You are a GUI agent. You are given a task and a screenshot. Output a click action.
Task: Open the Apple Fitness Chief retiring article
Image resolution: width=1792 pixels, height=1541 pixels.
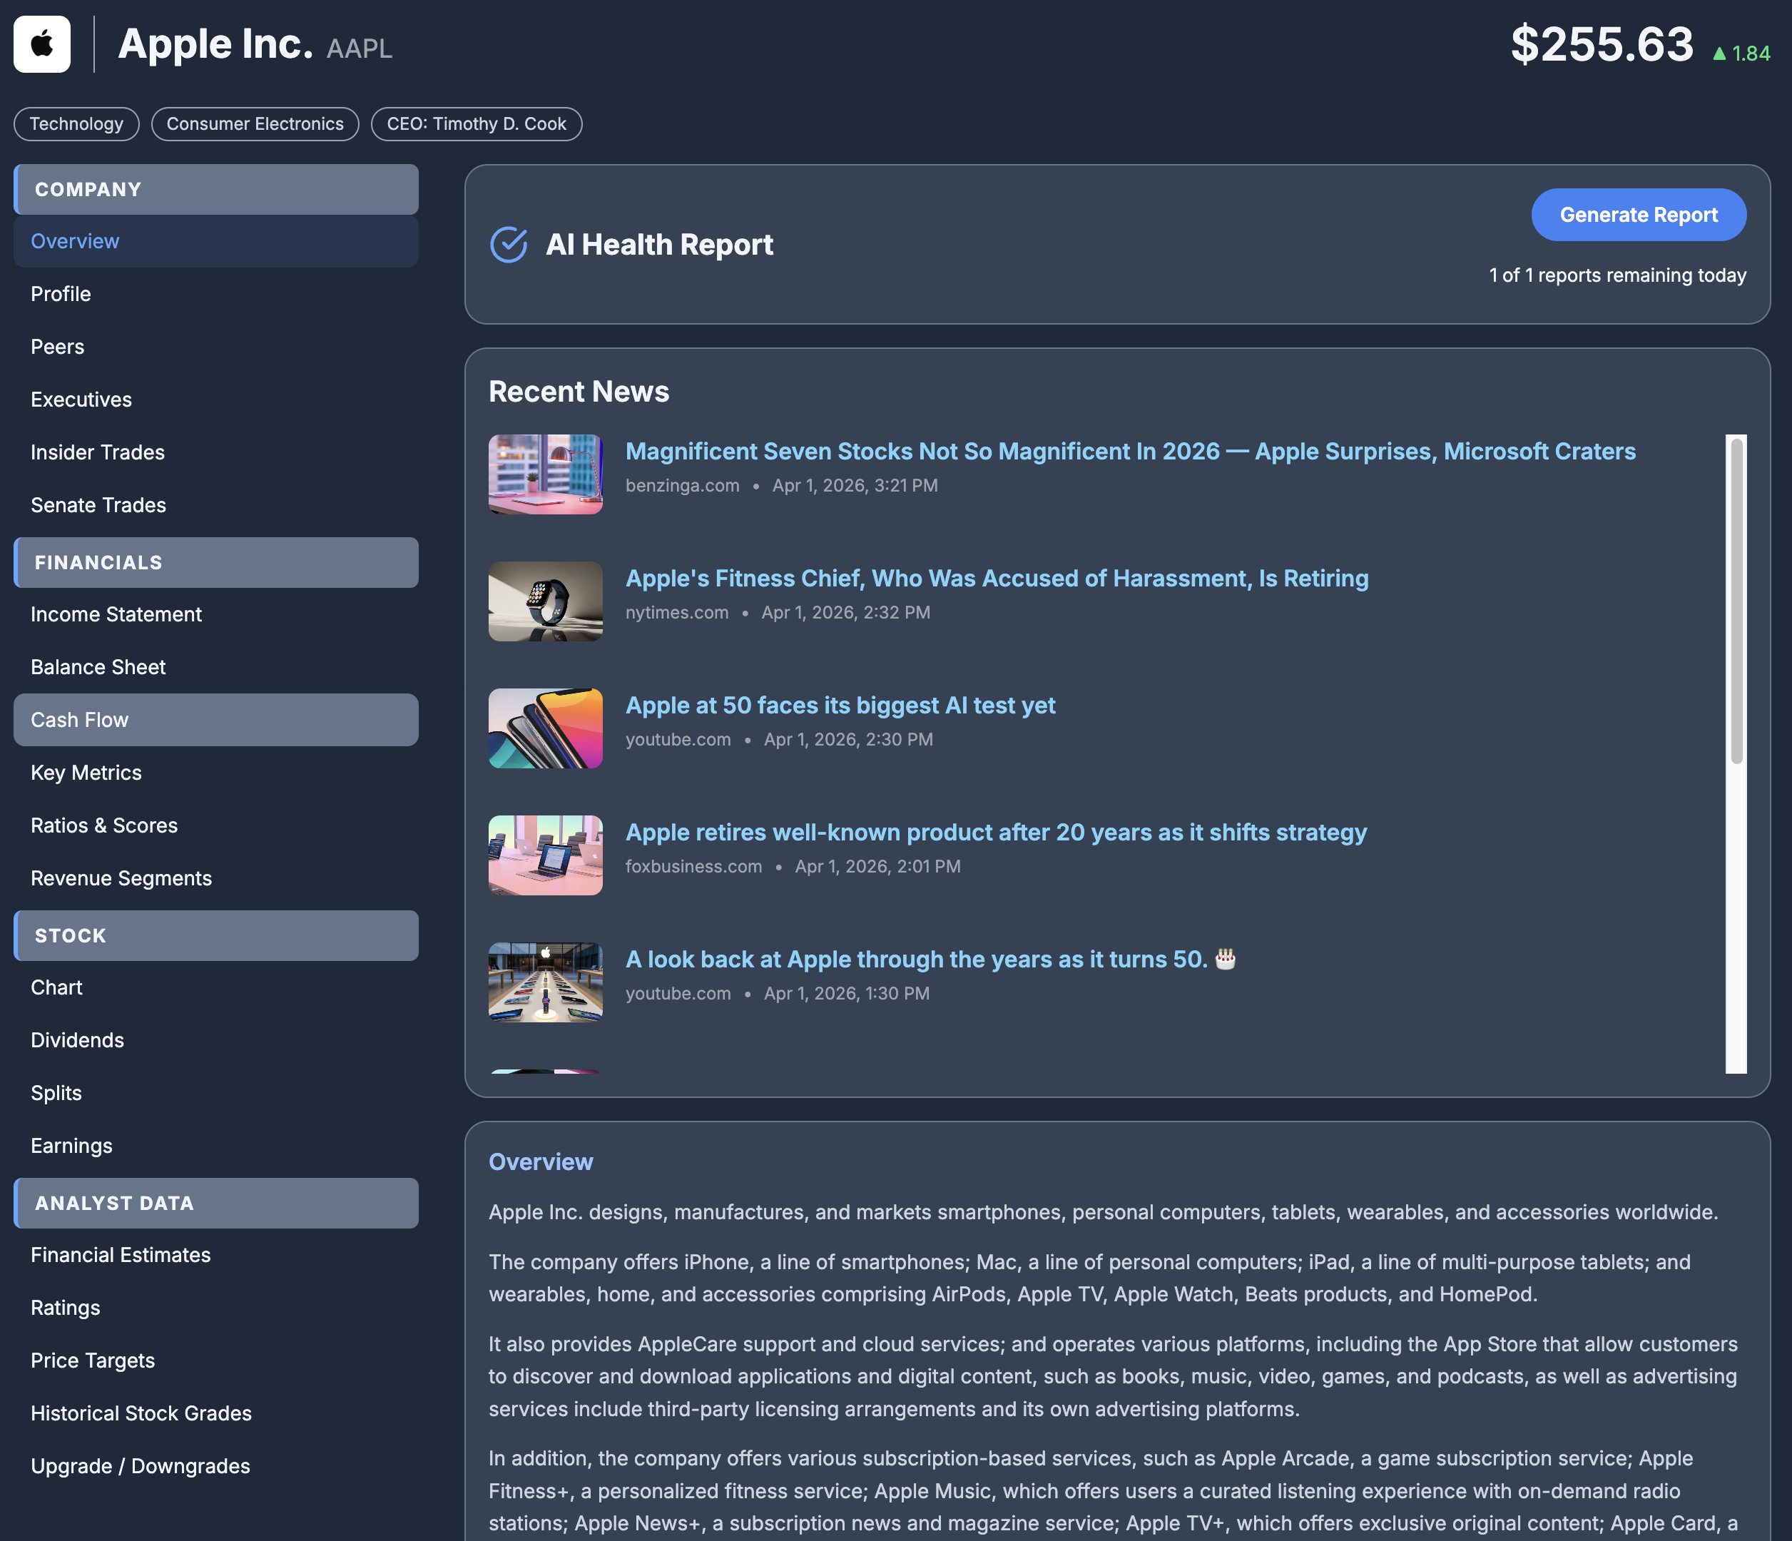click(x=997, y=578)
